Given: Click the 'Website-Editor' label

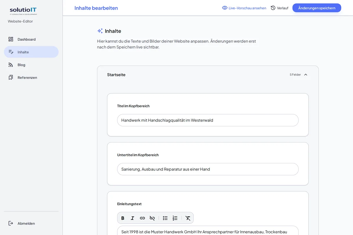Looking at the screenshot, I should tap(20, 21).
